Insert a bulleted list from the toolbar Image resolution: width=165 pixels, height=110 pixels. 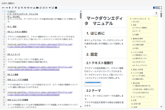tap(43, 8)
